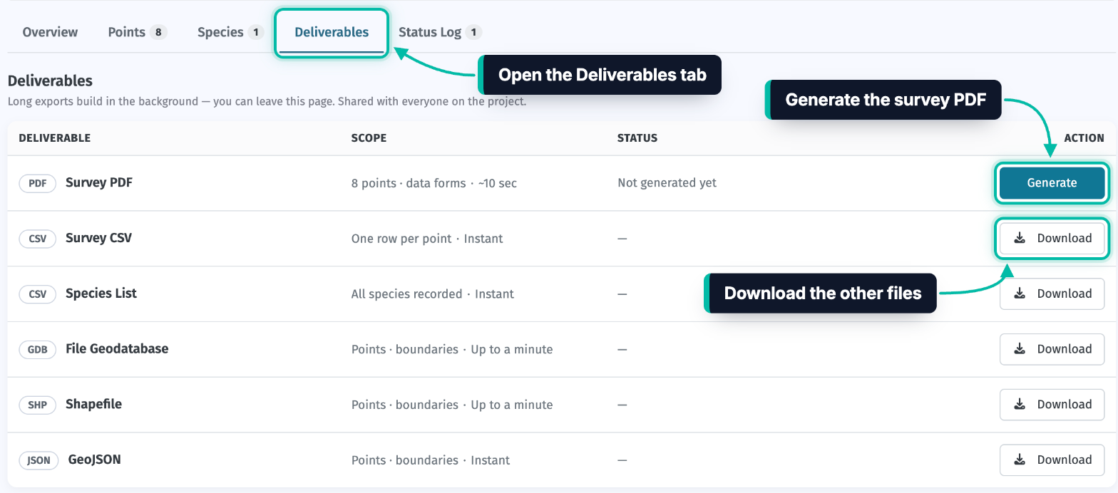Click the Status Log count badge 1

[x=473, y=32]
